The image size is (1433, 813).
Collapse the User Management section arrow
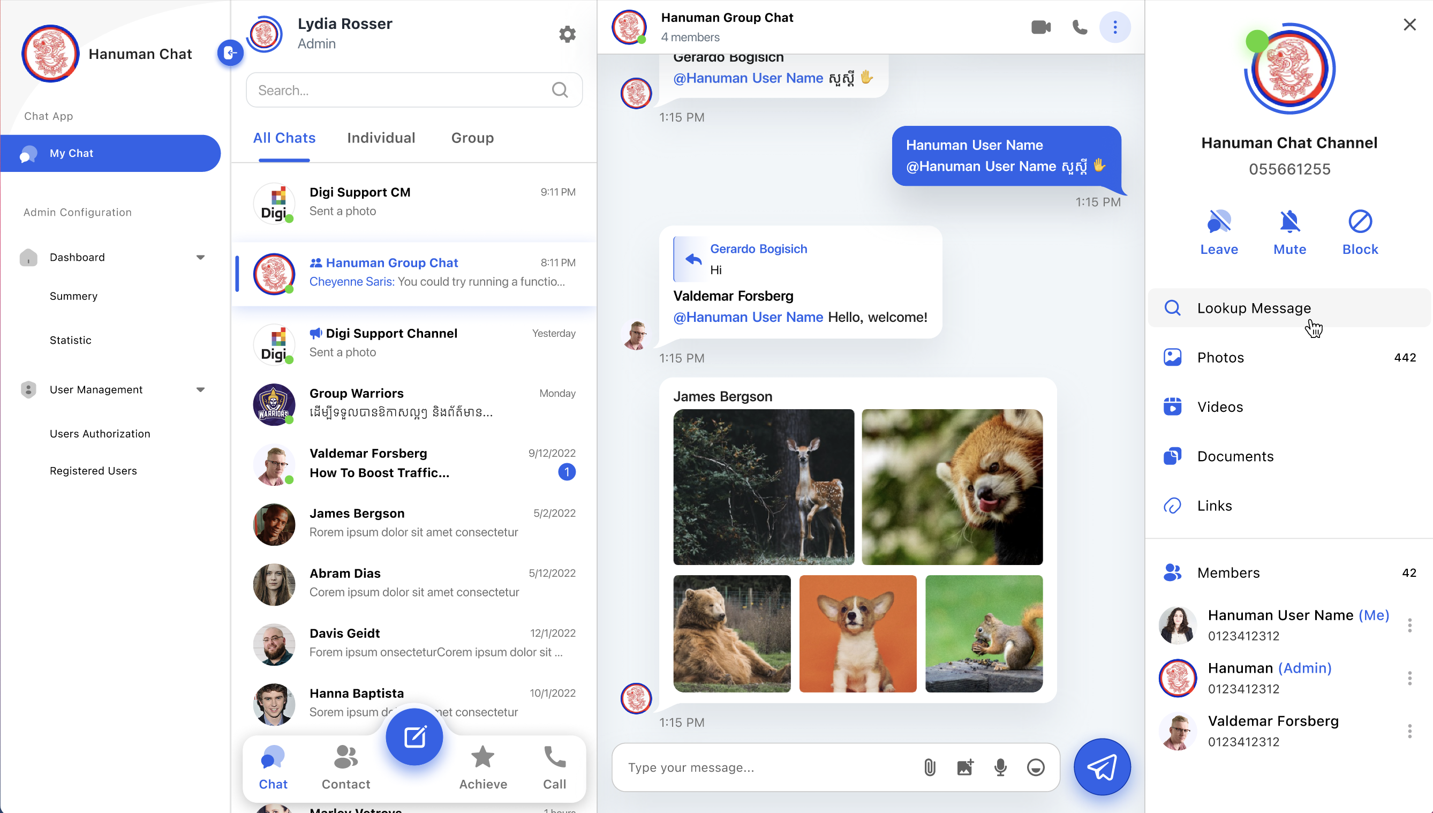click(x=200, y=389)
